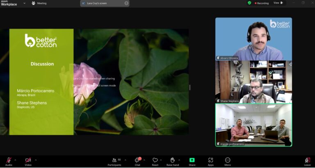This screenshot has height=168, width=315.
Task: Open the Participants panel
Action: (x=114, y=161)
